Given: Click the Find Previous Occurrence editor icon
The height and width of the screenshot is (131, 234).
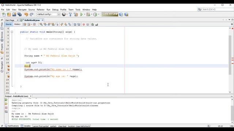Looking at the screenshot, I should (45, 24).
